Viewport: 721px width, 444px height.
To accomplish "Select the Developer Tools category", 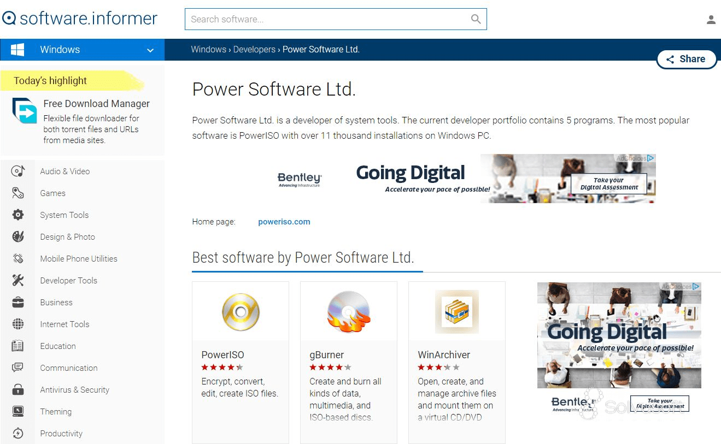I will 69,281.
